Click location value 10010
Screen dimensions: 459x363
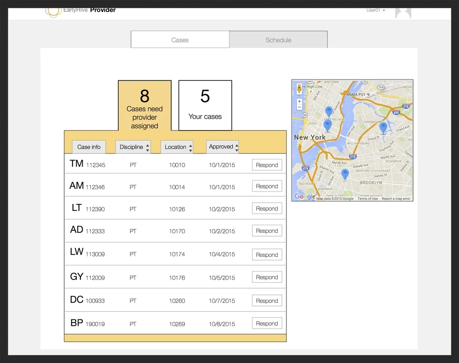[x=177, y=165]
